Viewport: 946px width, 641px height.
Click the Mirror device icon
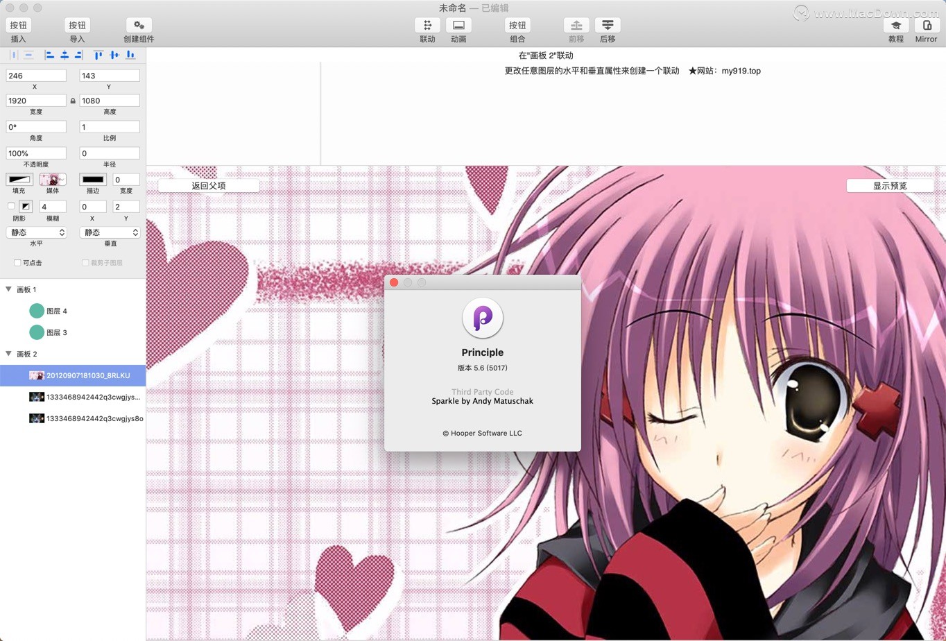click(927, 25)
